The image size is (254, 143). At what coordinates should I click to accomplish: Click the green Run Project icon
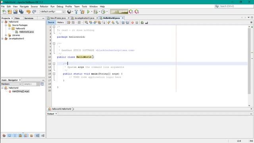[88, 12]
